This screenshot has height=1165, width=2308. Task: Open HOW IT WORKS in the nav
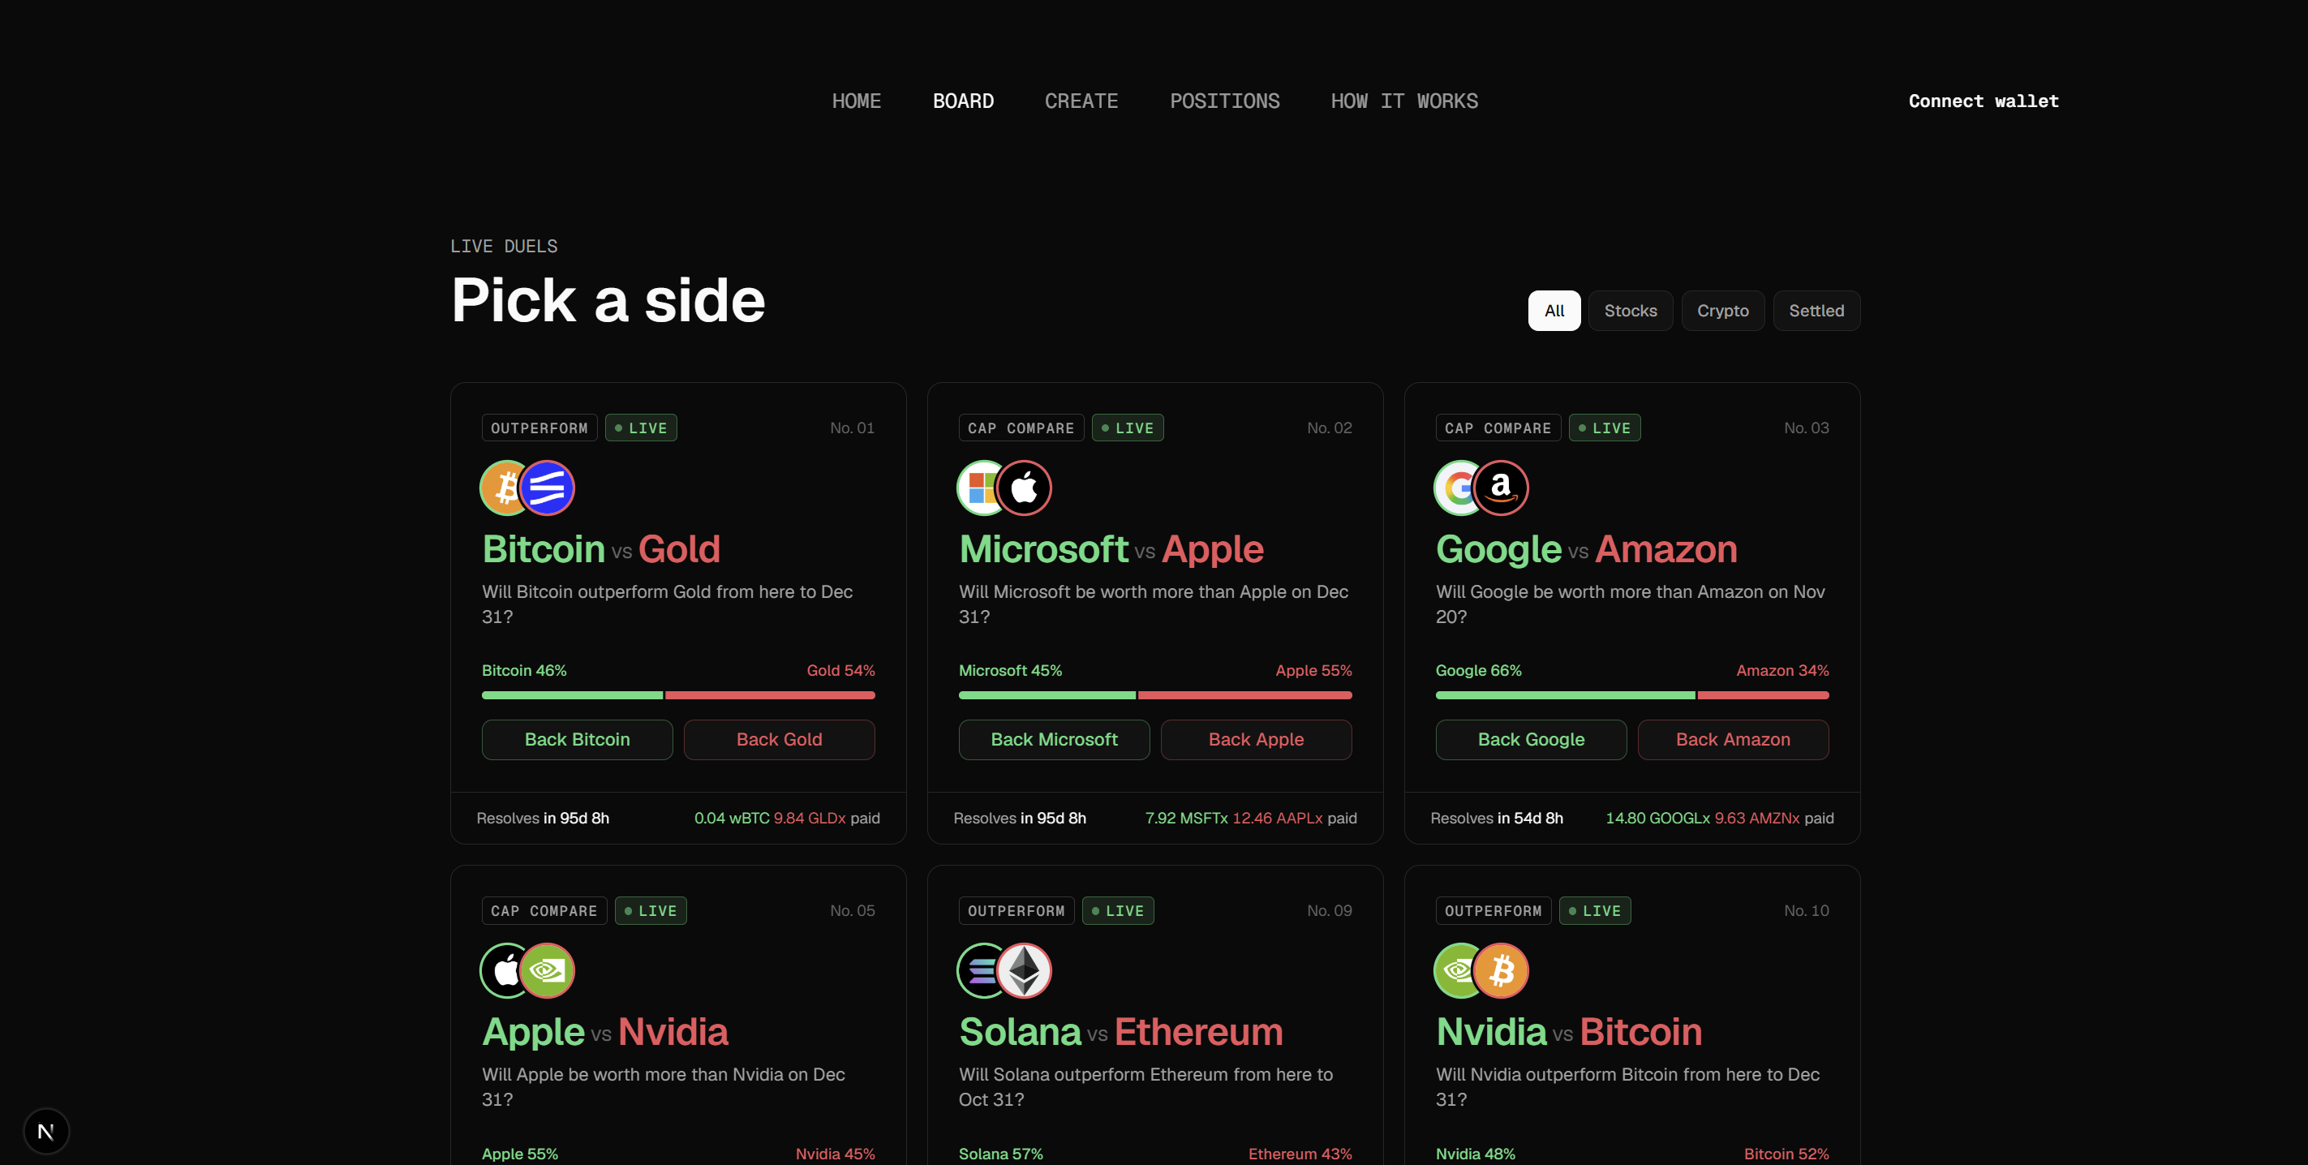point(1404,101)
